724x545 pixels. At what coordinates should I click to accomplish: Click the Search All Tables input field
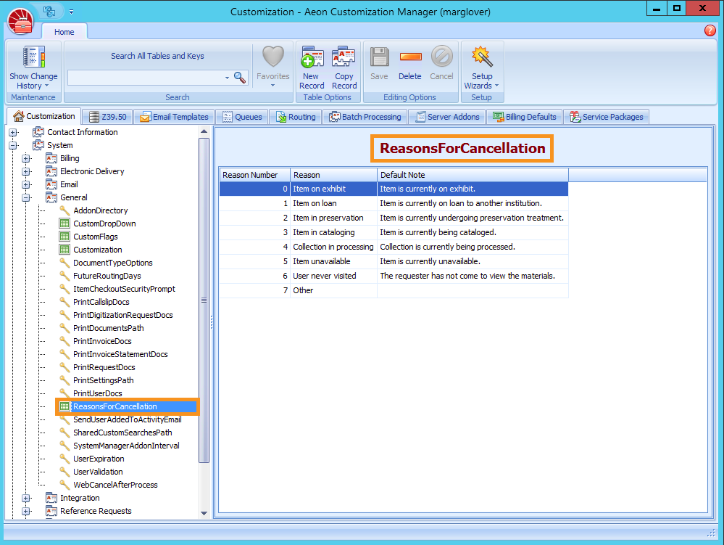pos(156,77)
